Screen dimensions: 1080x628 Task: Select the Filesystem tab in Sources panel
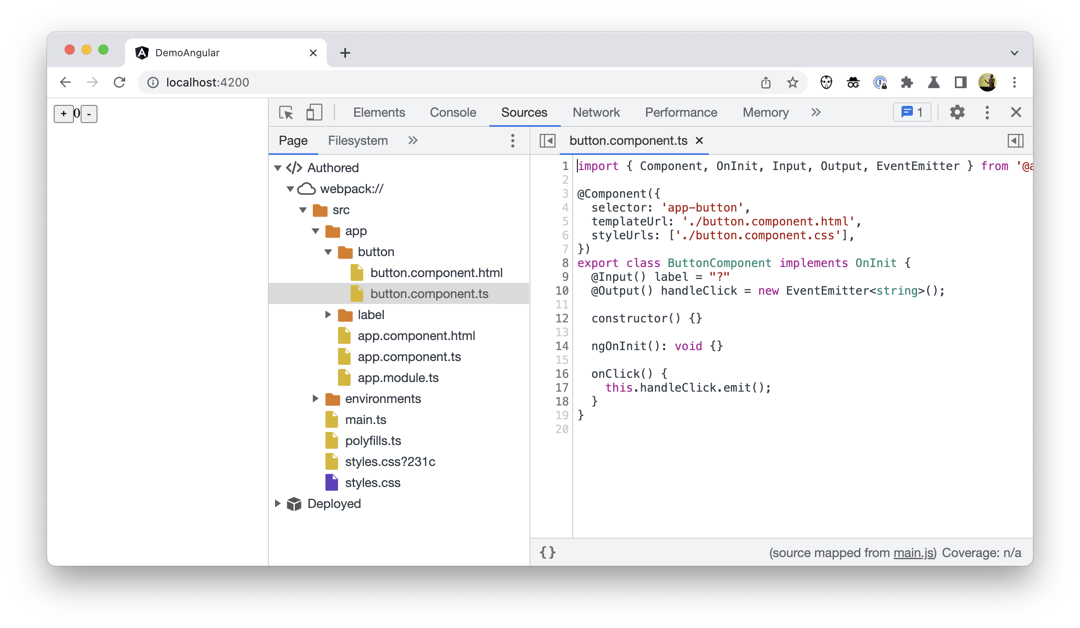357,141
